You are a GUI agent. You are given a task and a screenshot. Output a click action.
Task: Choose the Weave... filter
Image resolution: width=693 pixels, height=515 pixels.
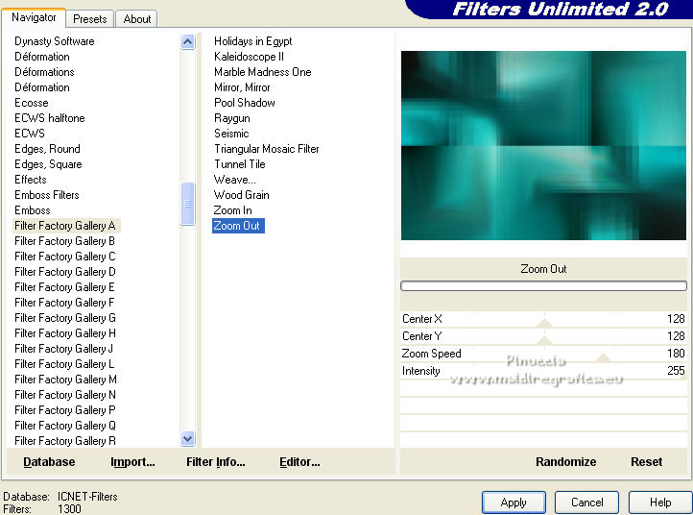coord(235,180)
